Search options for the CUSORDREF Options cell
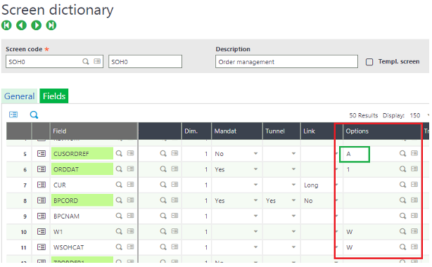Image resolution: width=432 pixels, height=267 pixels. pyautogui.click(x=402, y=153)
